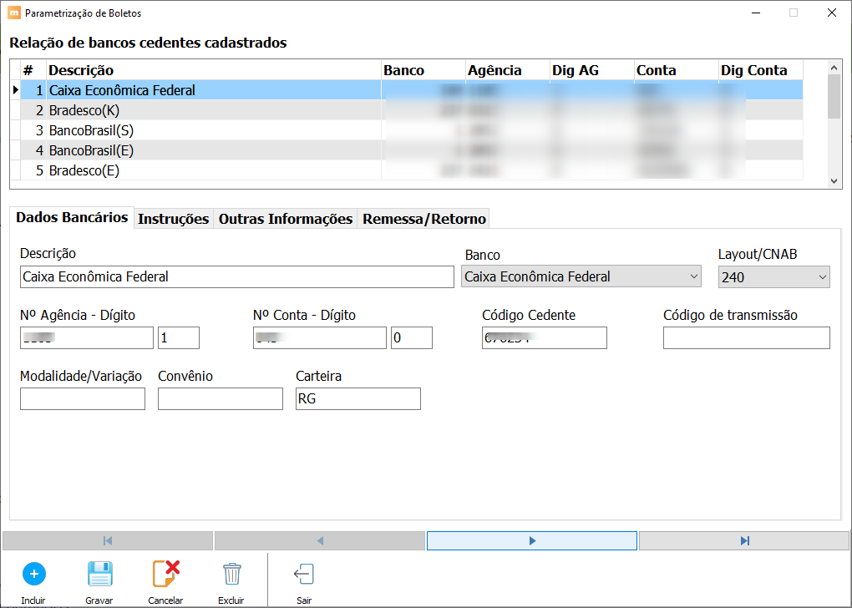Screen dimensions: 852x608
Task: Jump to last record arrow
Action: point(744,540)
